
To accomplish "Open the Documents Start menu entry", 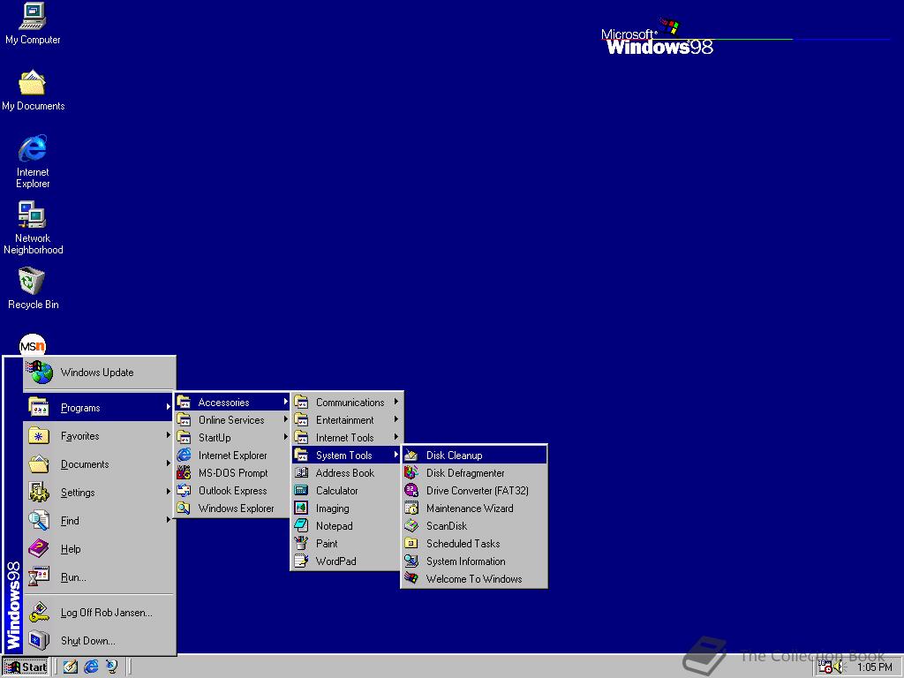I will coord(99,464).
